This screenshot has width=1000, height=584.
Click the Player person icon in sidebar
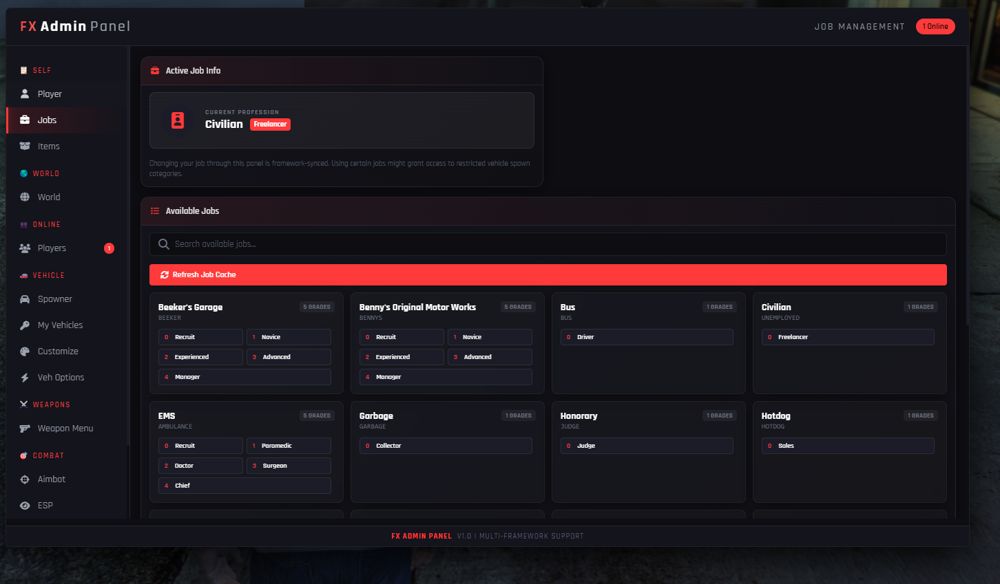(25, 94)
